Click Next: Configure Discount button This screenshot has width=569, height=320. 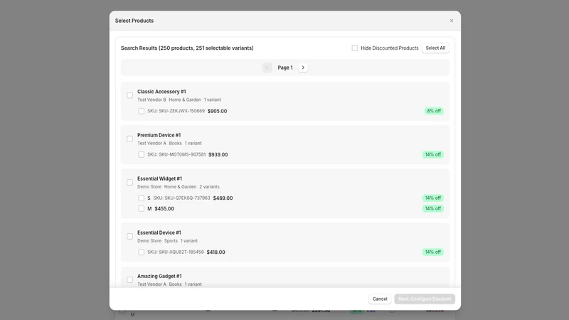pos(425,299)
